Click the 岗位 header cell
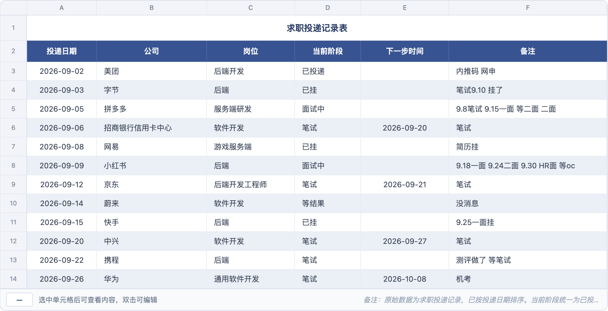 click(x=251, y=51)
